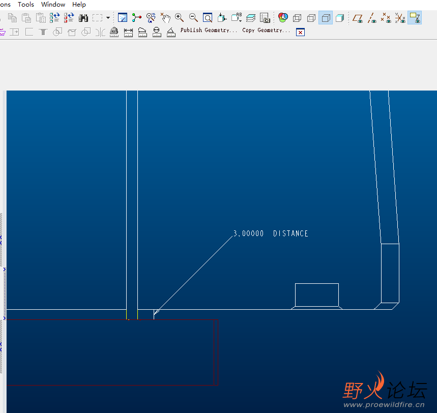
Task: Click the Angle measure icon
Action: [x=171, y=33]
